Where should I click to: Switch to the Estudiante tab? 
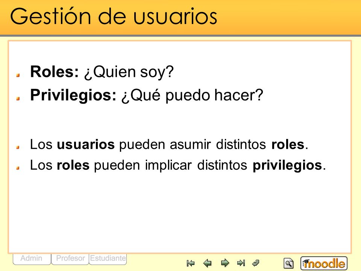(108, 259)
